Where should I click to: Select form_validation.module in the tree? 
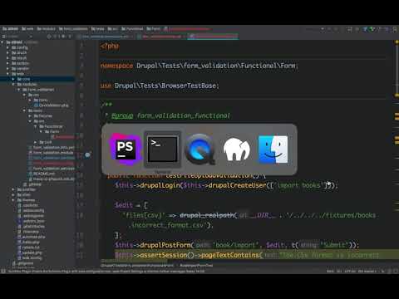pos(51,153)
